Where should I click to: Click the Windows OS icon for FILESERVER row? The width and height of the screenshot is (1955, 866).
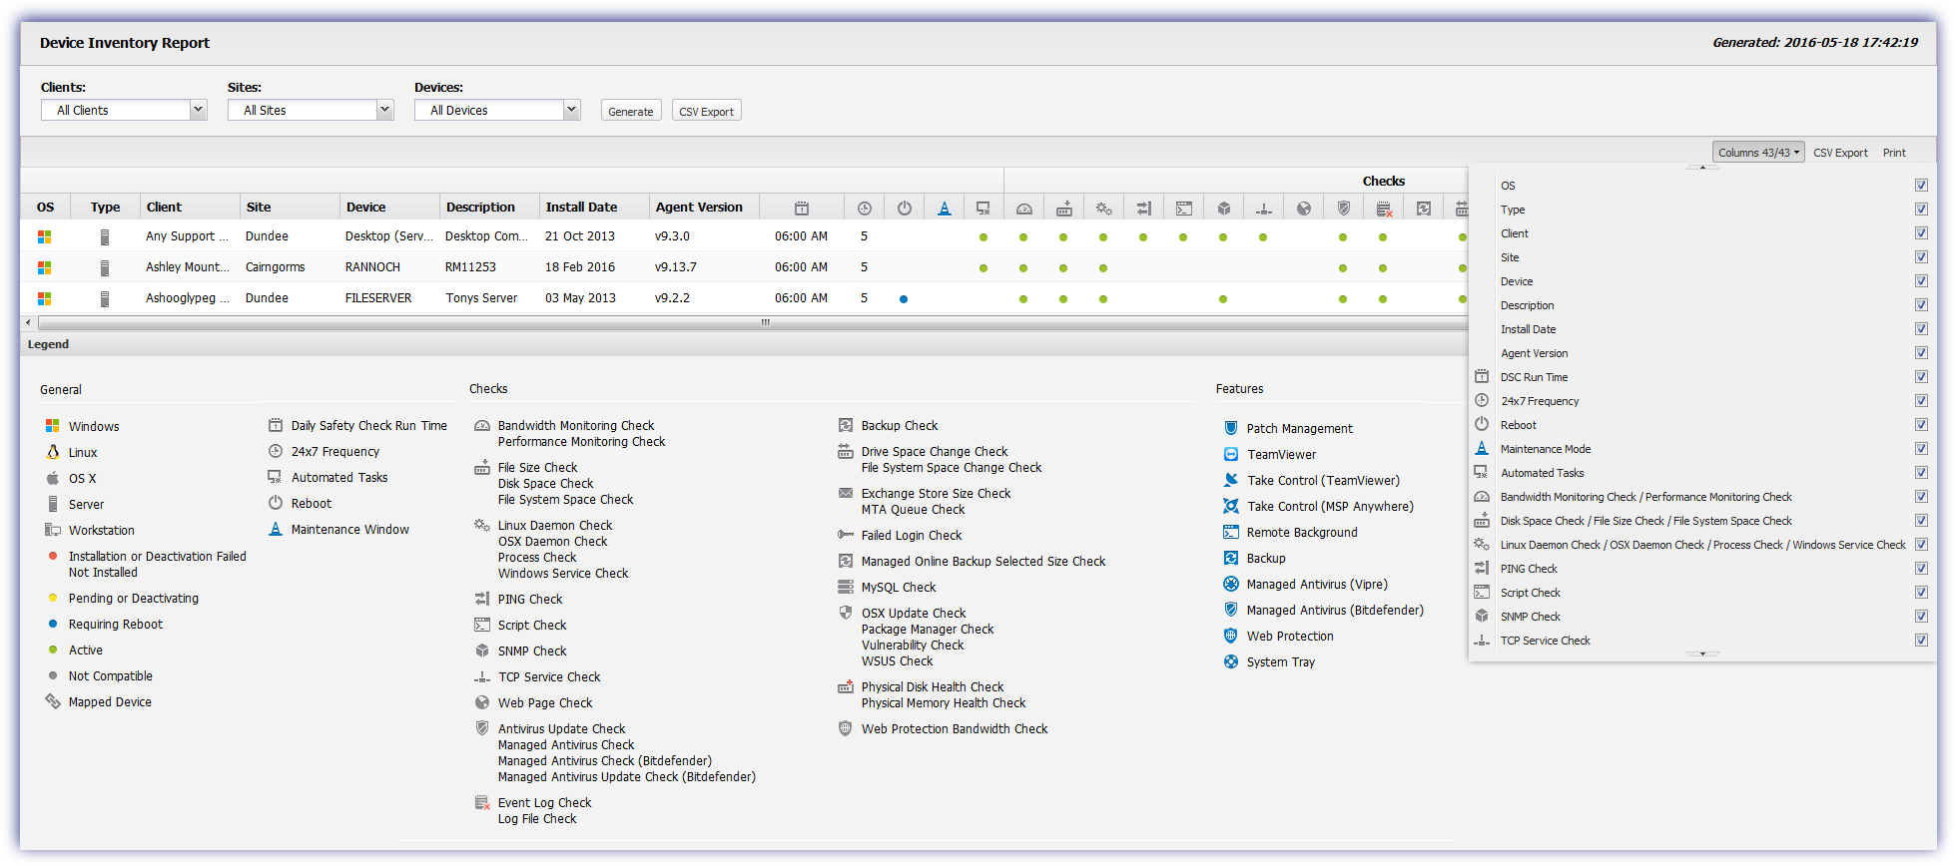(44, 298)
